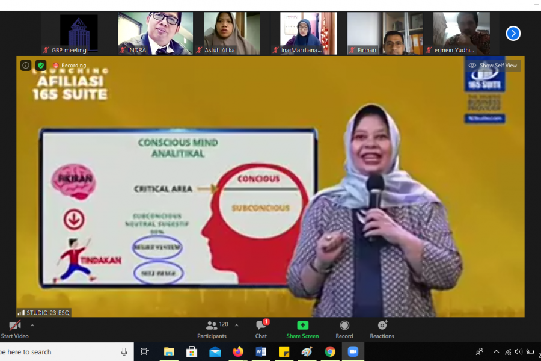Open Firefox from the taskbar
Image resolution: width=541 pixels, height=361 pixels.
(x=238, y=352)
